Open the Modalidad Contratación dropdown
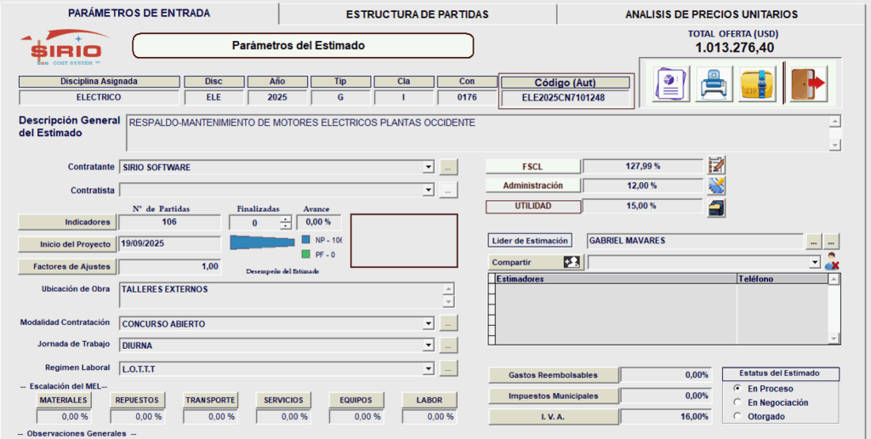Image resolution: width=871 pixels, height=439 pixels. [429, 324]
